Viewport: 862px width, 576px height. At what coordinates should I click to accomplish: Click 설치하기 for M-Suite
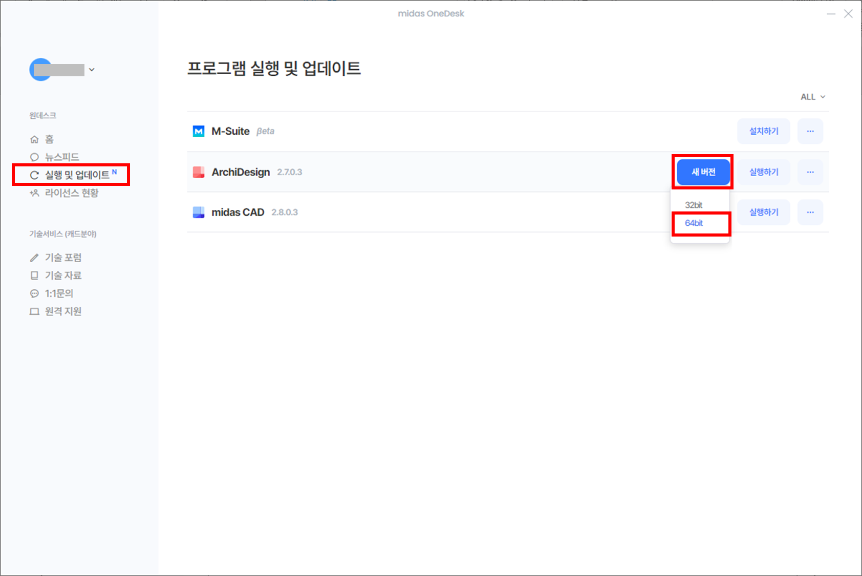[764, 131]
